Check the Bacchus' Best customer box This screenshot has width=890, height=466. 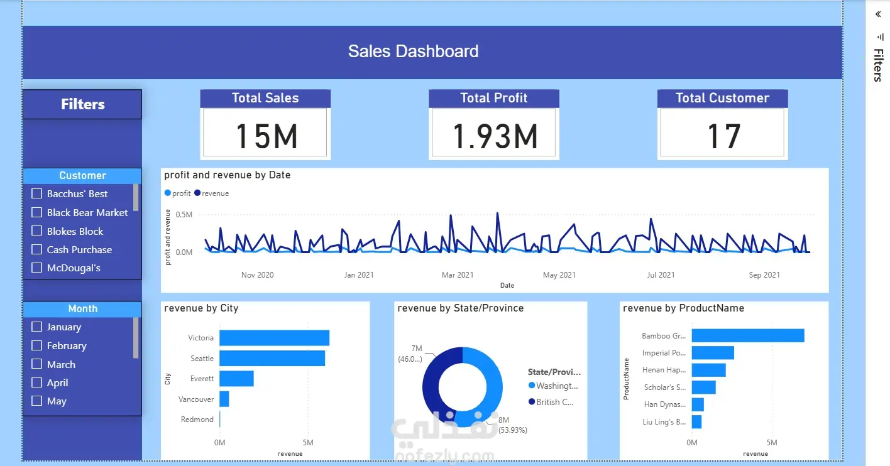tap(36, 193)
